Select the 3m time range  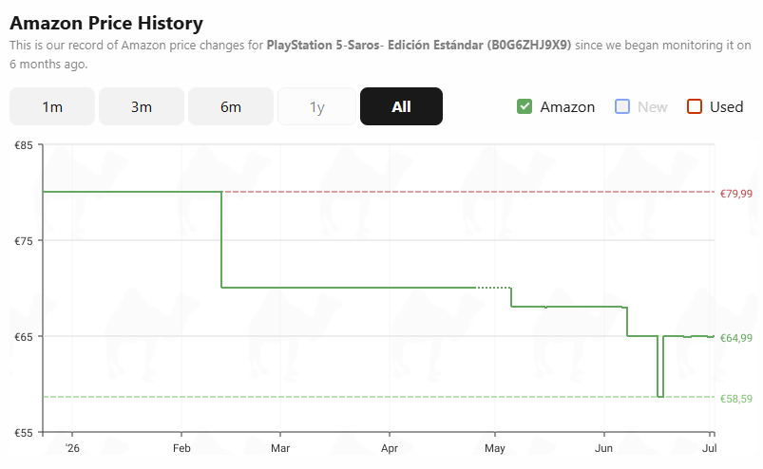(x=142, y=106)
